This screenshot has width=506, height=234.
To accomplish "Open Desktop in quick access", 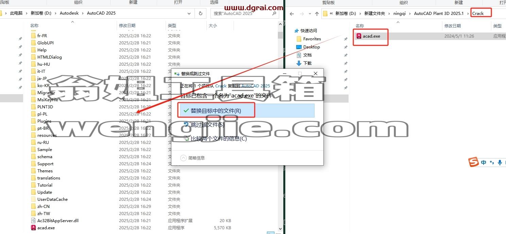I will [x=311, y=47].
